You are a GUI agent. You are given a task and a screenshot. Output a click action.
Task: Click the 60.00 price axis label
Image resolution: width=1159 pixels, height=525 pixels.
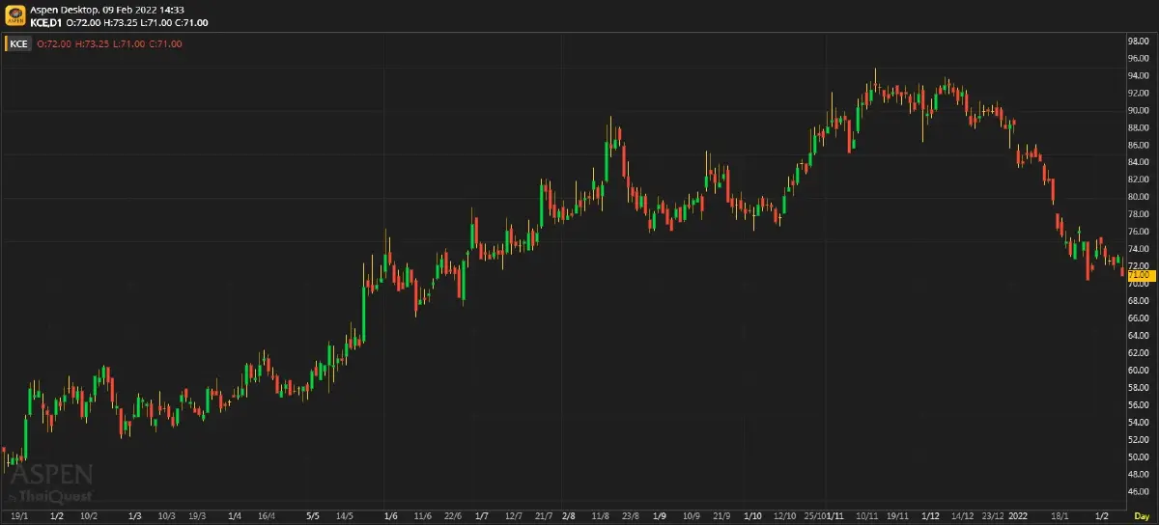click(x=1138, y=370)
